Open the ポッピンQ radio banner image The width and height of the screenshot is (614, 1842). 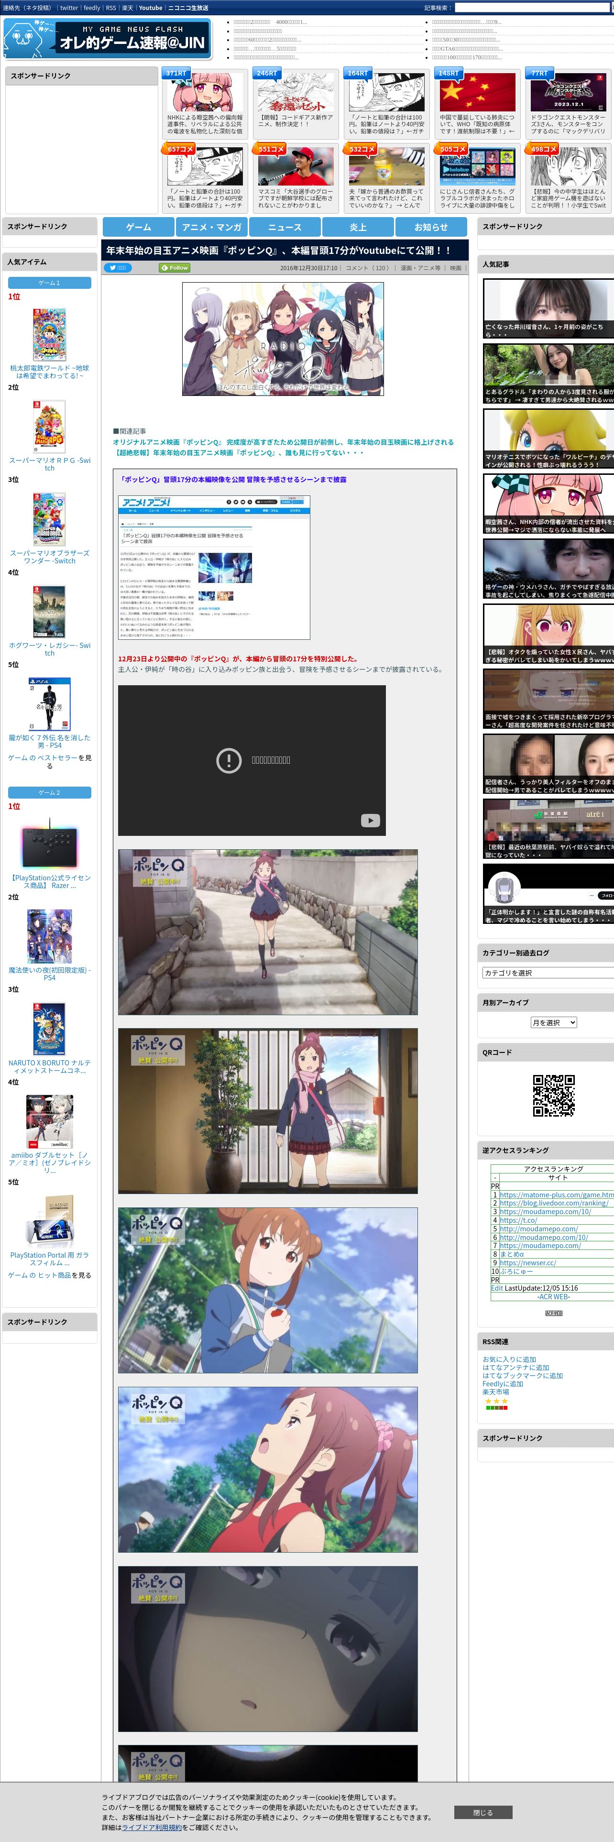[x=283, y=339]
